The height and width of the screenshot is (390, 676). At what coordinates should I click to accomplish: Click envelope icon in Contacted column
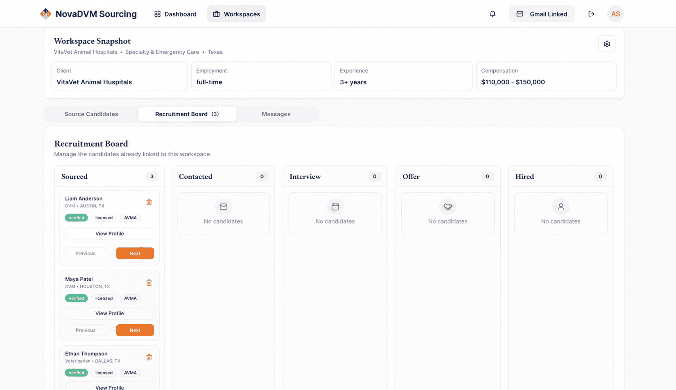[224, 207]
